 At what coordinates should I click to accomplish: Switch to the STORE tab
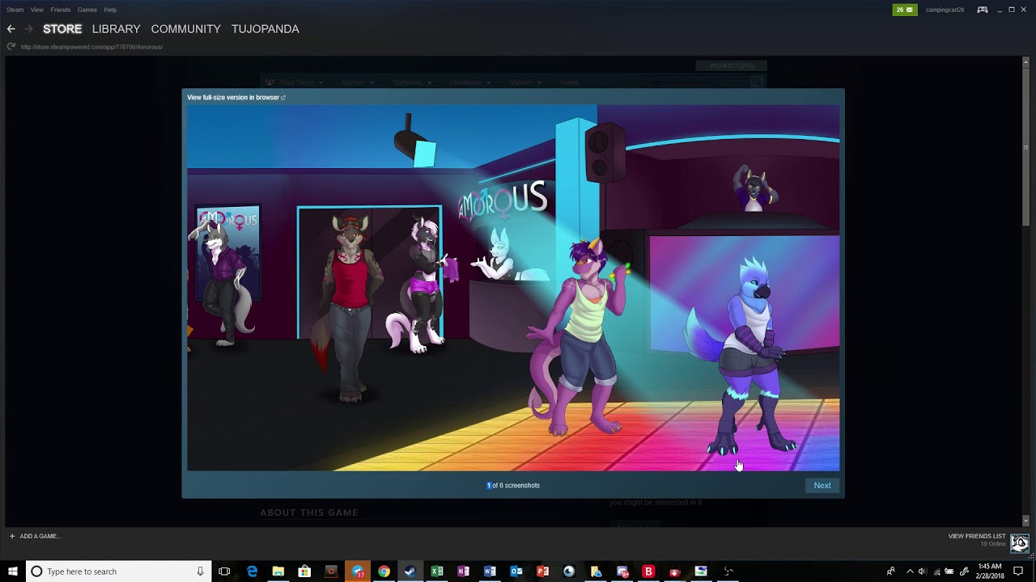coord(62,29)
